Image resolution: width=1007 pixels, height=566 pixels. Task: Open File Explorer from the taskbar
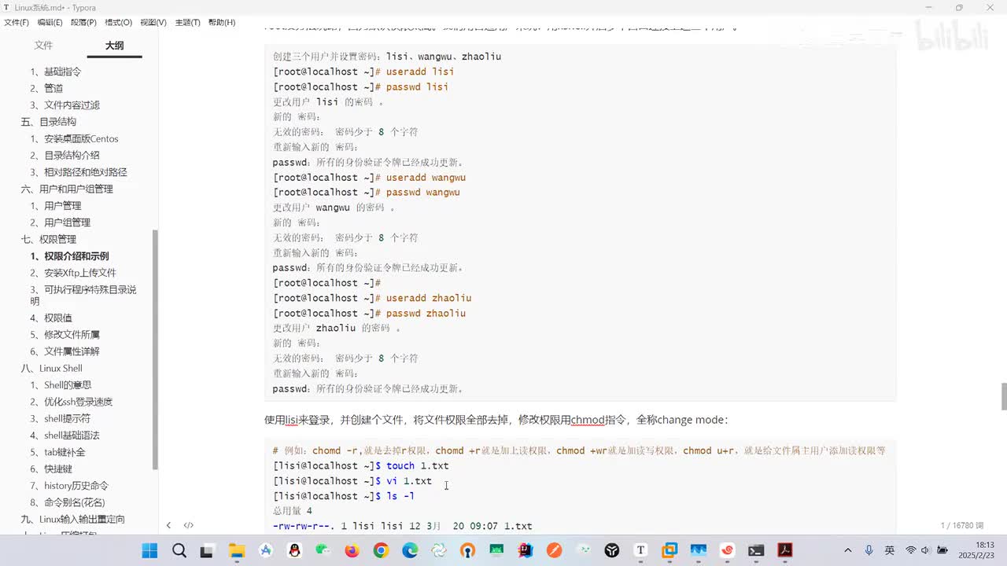[237, 550]
